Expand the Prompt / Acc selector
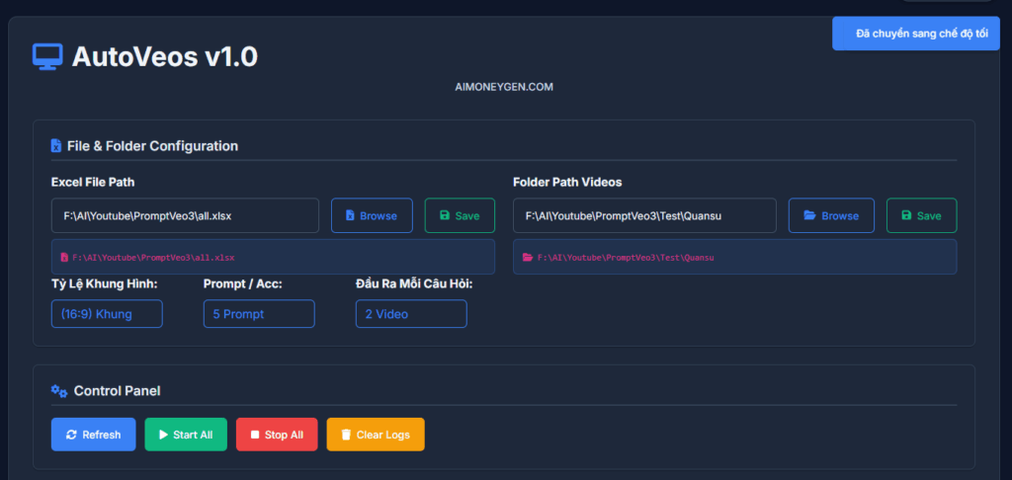The width and height of the screenshot is (1012, 480). [x=259, y=314]
